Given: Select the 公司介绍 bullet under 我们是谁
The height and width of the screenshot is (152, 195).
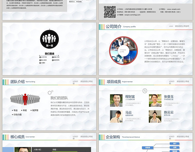Looking at the screenshot, I should pos(43,57).
